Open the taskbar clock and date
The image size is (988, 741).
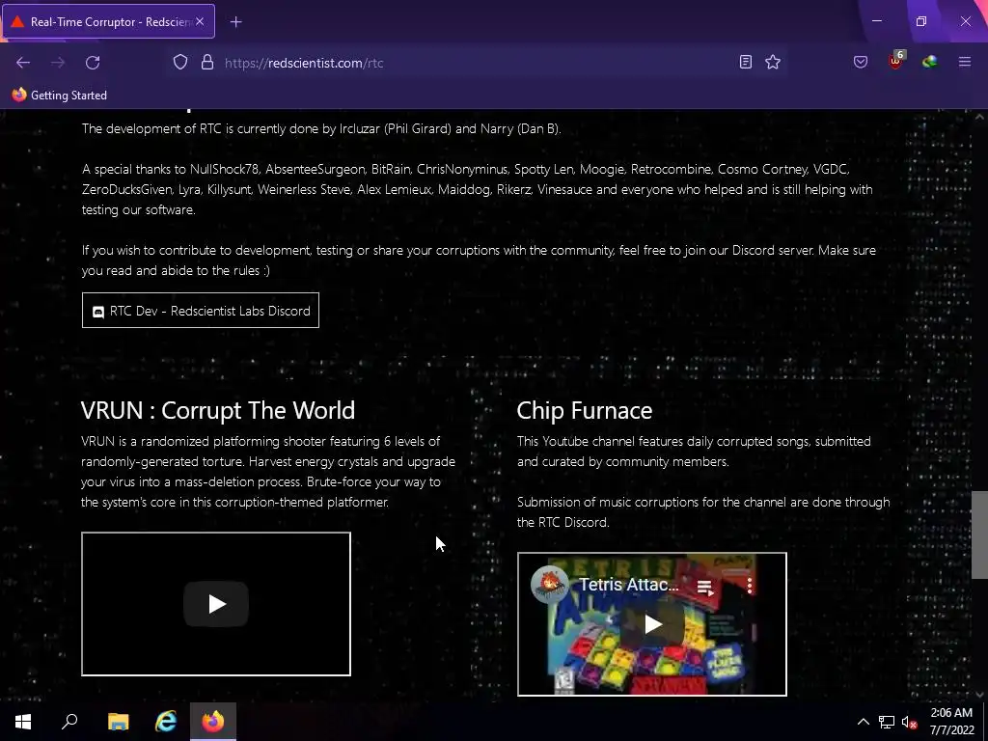pos(951,722)
